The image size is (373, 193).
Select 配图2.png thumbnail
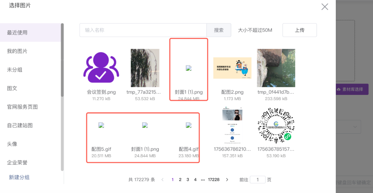pos(232,68)
